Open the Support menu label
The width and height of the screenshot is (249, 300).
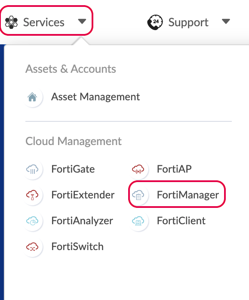pyautogui.click(x=188, y=22)
